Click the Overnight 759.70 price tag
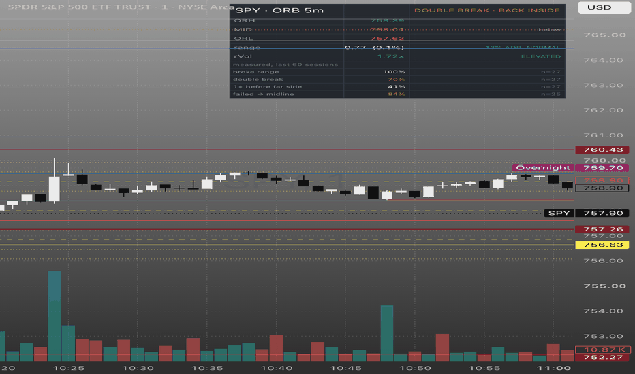The image size is (635, 374). pos(570,167)
